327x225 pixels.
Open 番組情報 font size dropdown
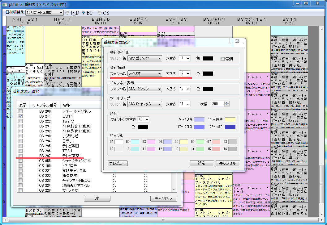pos(184,73)
